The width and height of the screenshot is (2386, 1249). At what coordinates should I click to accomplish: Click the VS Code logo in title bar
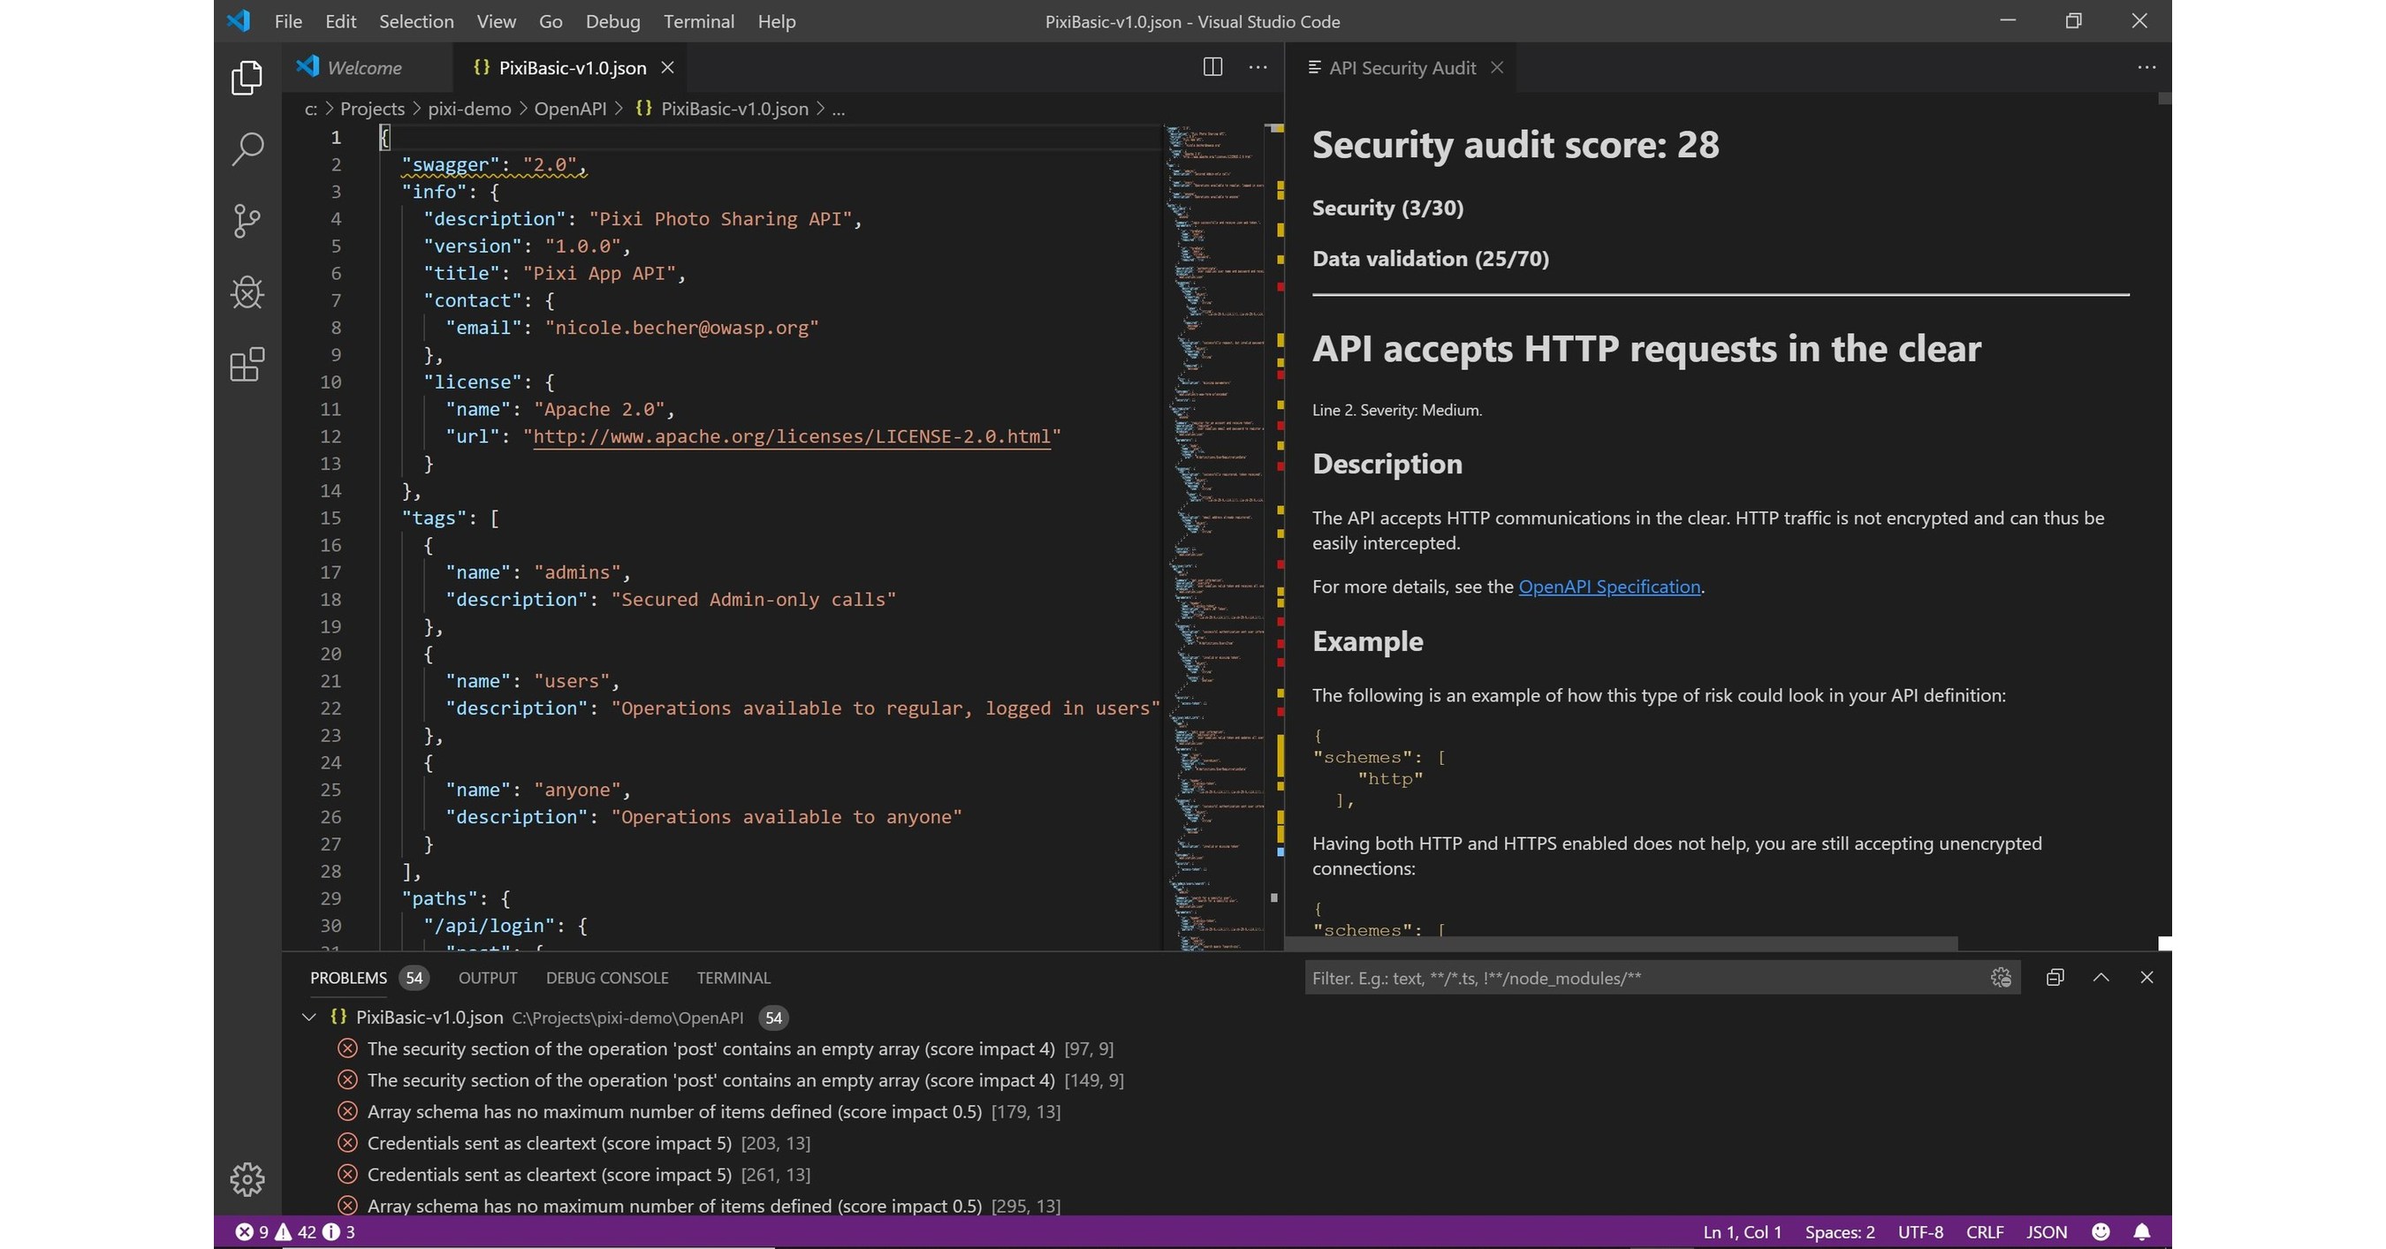tap(239, 20)
